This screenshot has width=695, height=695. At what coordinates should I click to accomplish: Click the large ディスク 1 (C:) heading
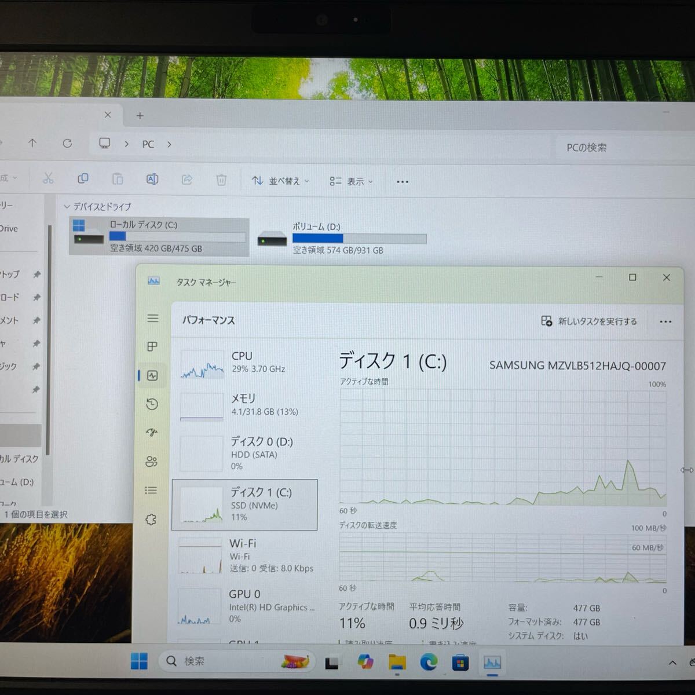click(x=393, y=361)
